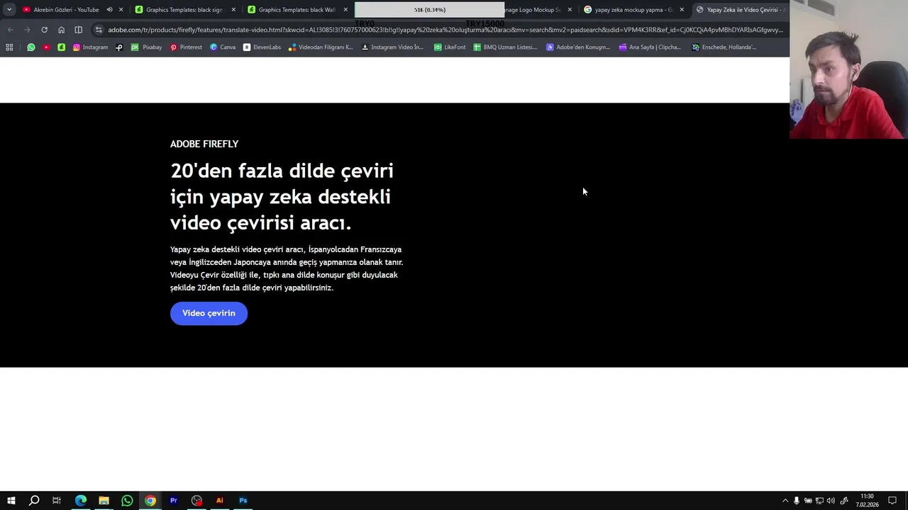The width and height of the screenshot is (908, 510).
Task: Select the Yapay Zeka ile Video Çevirisi tab
Action: point(741,10)
